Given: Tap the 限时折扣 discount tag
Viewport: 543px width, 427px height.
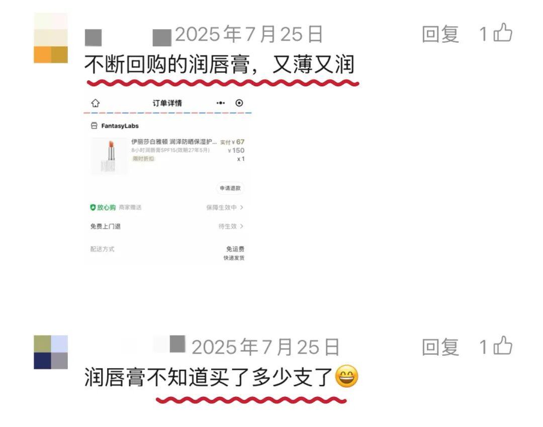Looking at the screenshot, I should click(143, 158).
